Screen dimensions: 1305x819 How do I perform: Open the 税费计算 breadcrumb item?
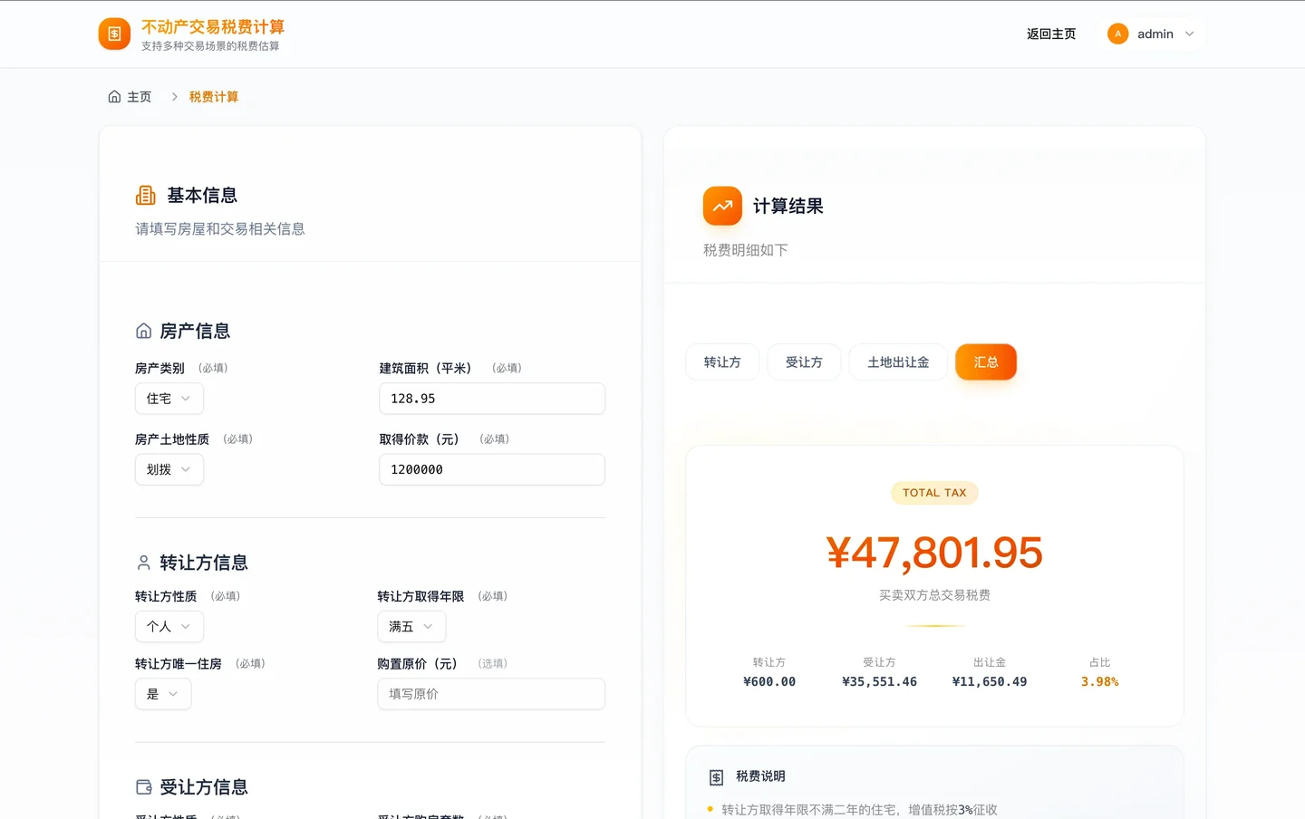(x=214, y=96)
